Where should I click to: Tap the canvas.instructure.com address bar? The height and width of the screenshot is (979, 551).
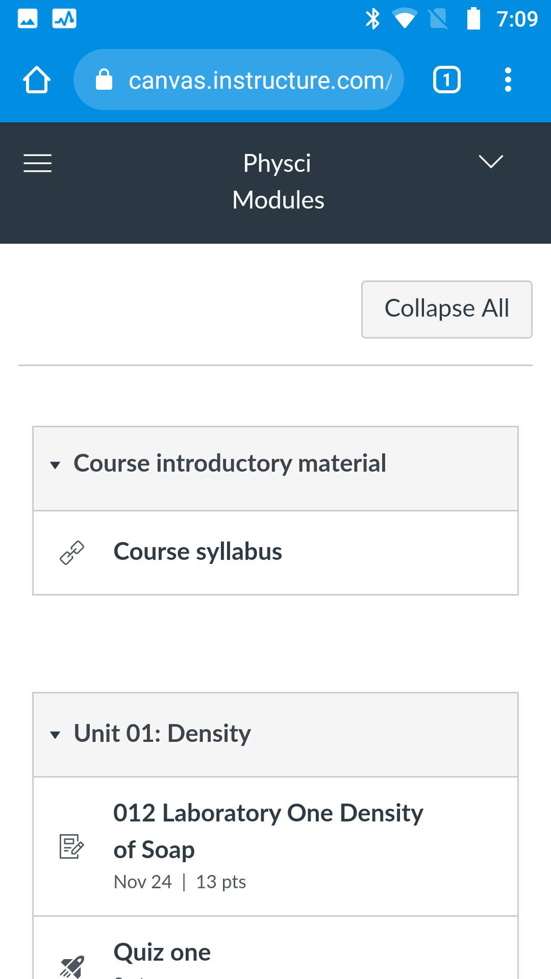[x=259, y=80]
